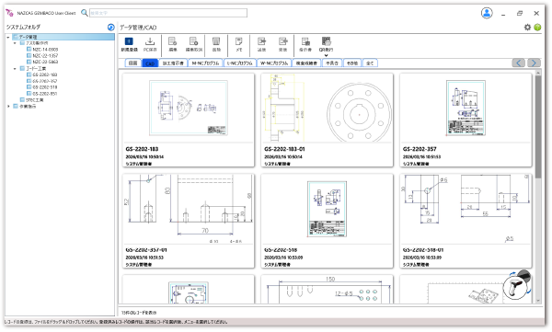Image resolution: width=552 pixels, height=332 pixels.
Task: Click the document-with-arrow icon right of メモ group's neighbor, before 操作書
Action: (x=283, y=41)
